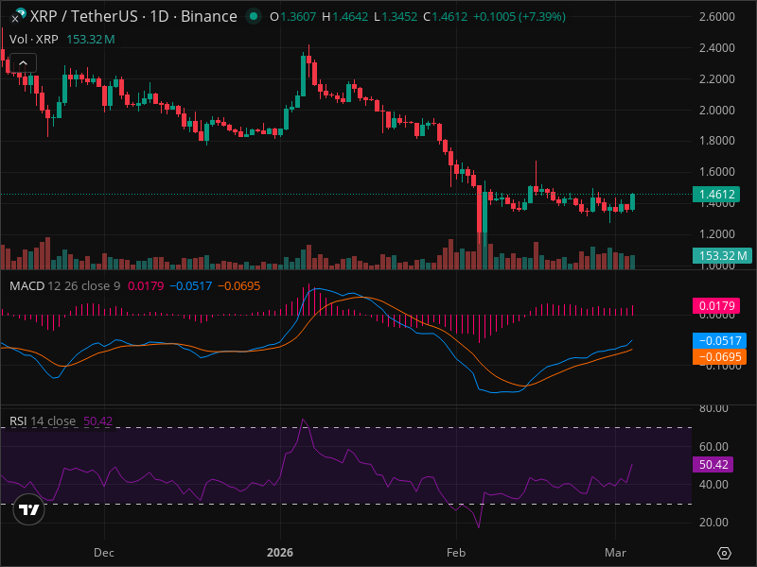Click the 40.00 RSI scale label

tap(713, 484)
